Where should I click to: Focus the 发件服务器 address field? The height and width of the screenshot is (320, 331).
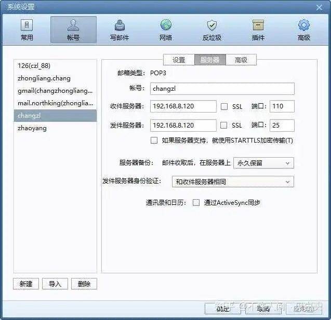(183, 126)
